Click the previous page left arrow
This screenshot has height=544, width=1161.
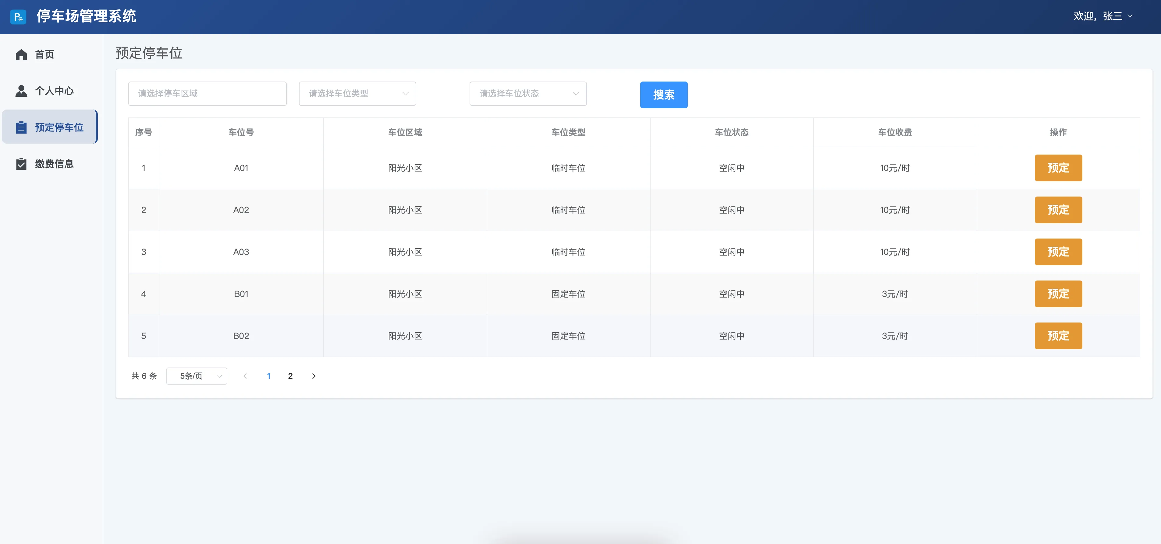[245, 376]
